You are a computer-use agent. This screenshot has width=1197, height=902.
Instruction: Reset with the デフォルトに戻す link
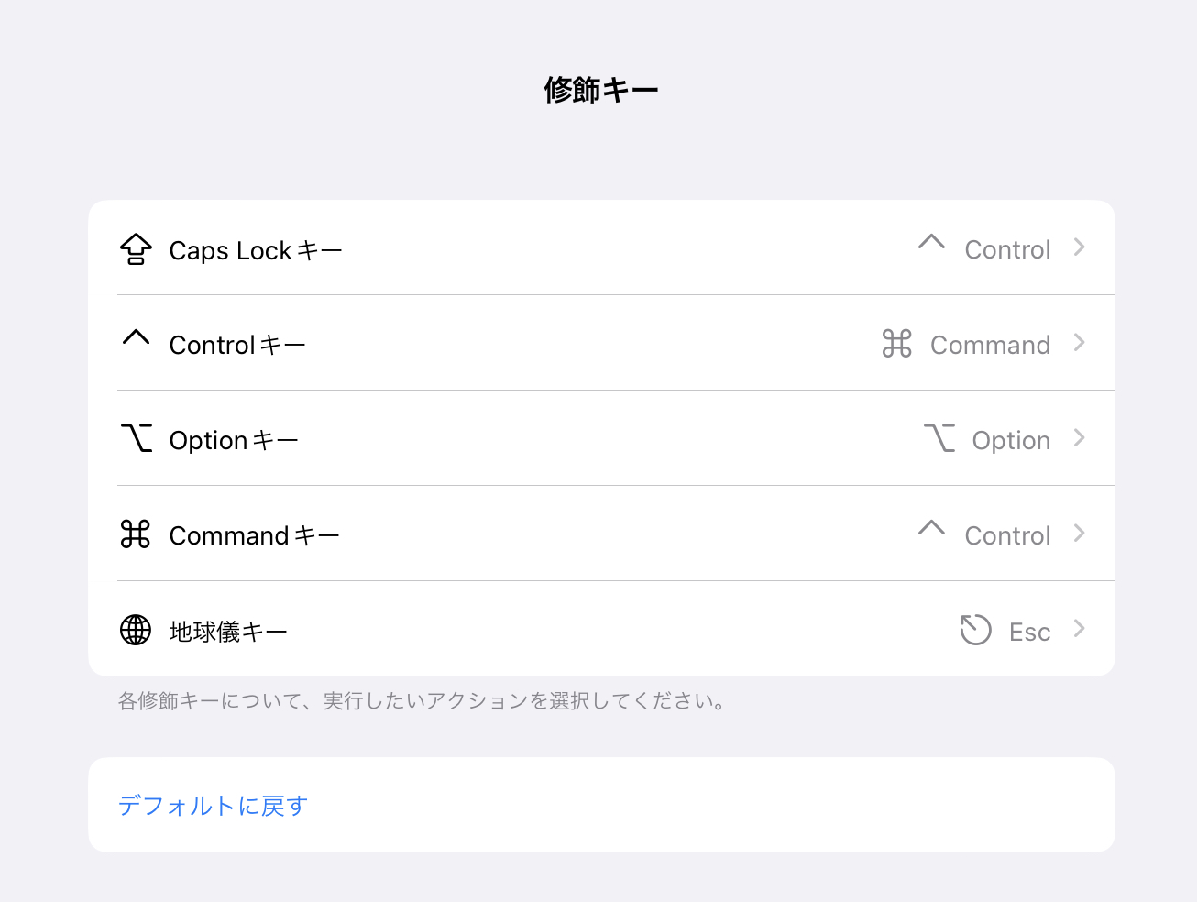pos(213,805)
